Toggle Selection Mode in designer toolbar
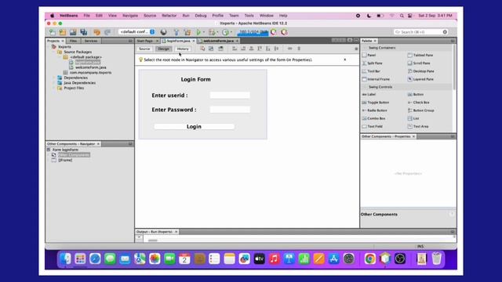This screenshot has height=282, width=502. [x=202, y=49]
